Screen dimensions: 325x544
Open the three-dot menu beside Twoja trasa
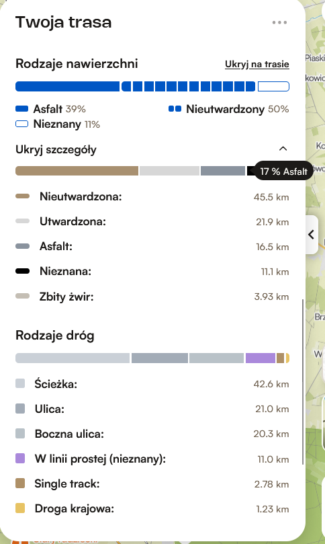[279, 23]
